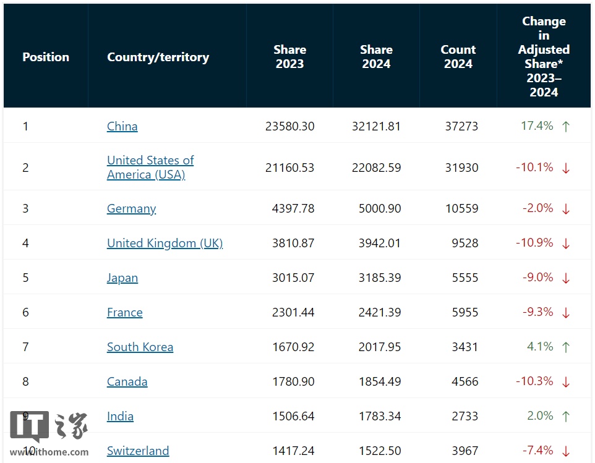
Task: Click the Change in Adjusted Share header
Action: [544, 57]
